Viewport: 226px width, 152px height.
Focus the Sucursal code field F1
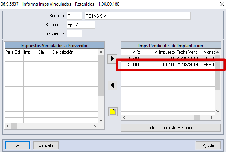(74, 16)
